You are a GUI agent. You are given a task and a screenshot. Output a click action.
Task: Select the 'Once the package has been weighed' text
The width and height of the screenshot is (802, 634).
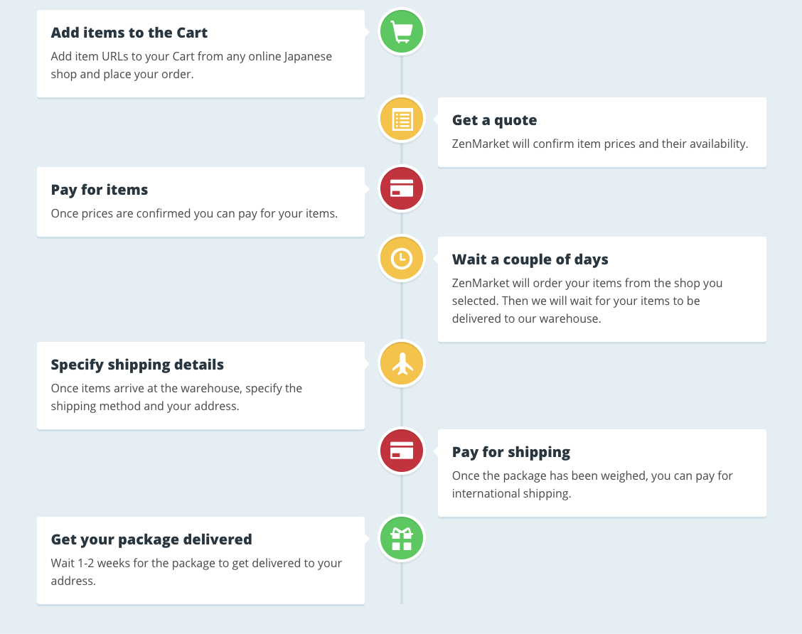click(592, 485)
